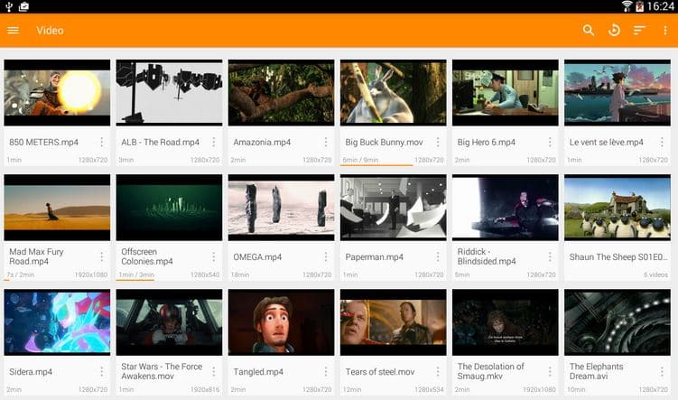Open options for Mad Max Fury Road.mp4

pyautogui.click(x=102, y=256)
